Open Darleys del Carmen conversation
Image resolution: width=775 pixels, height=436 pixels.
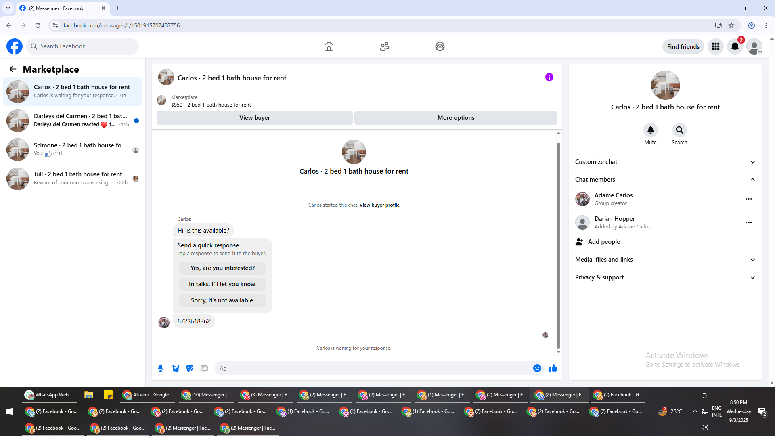point(73,121)
